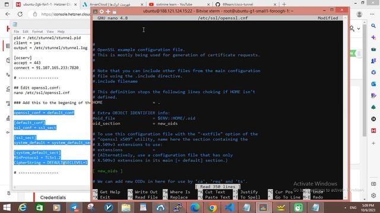
Task: Click nano Cut Text shortcut label
Action: [x=215, y=192]
